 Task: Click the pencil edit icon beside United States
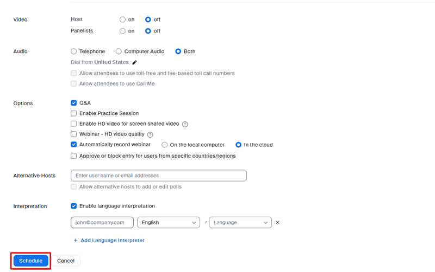tap(134, 62)
